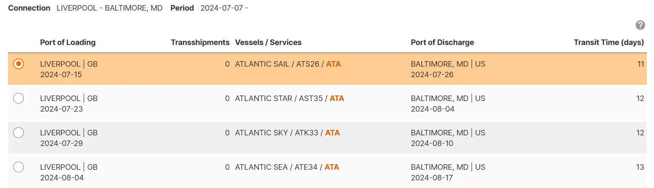The width and height of the screenshot is (654, 188).
Task: Click the Port of Discharge column header
Action: tap(442, 42)
